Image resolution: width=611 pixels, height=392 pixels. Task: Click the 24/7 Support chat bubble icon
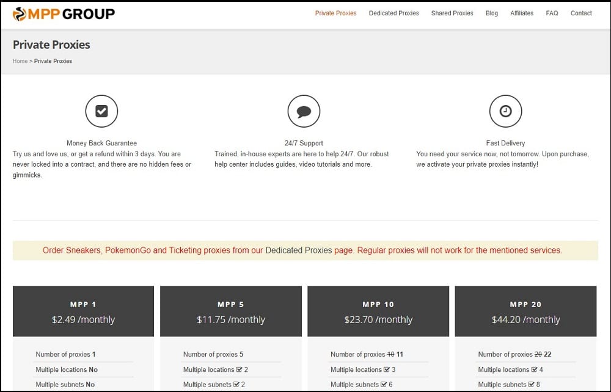[304, 111]
